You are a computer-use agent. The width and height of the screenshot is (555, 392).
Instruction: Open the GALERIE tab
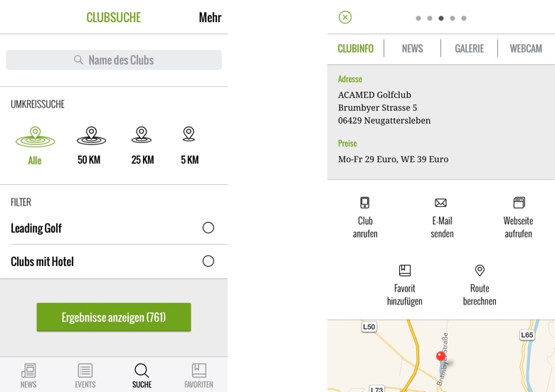tap(469, 48)
